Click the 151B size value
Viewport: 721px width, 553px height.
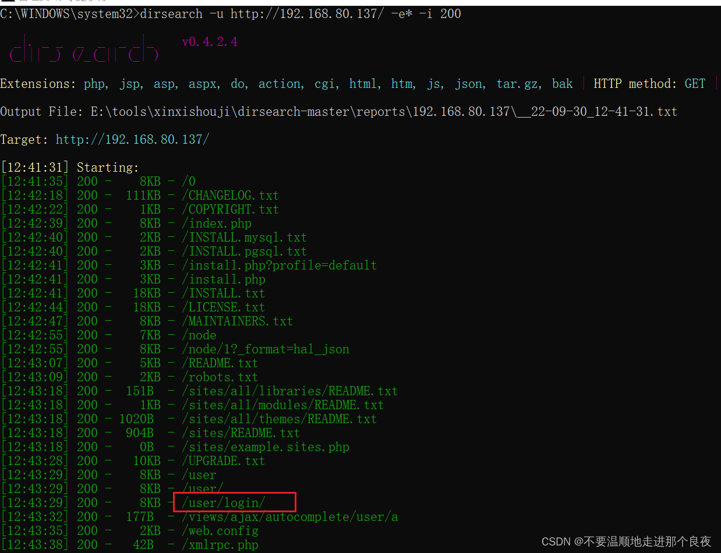tap(140, 391)
